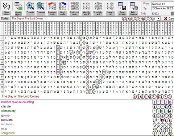Click the diamond-marked Hebrew word in the 'refutation' row
This screenshot has width=174, height=136.
coord(162,124)
